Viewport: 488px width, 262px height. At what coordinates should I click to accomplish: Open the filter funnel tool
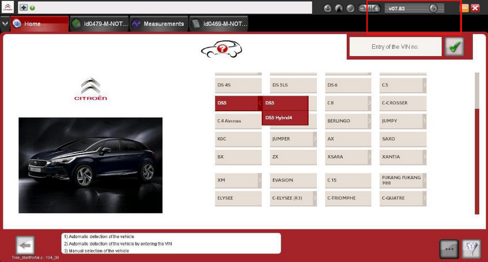pyautogui.click(x=472, y=249)
